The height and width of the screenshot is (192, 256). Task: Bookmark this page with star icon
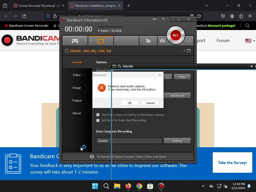pos(199,16)
